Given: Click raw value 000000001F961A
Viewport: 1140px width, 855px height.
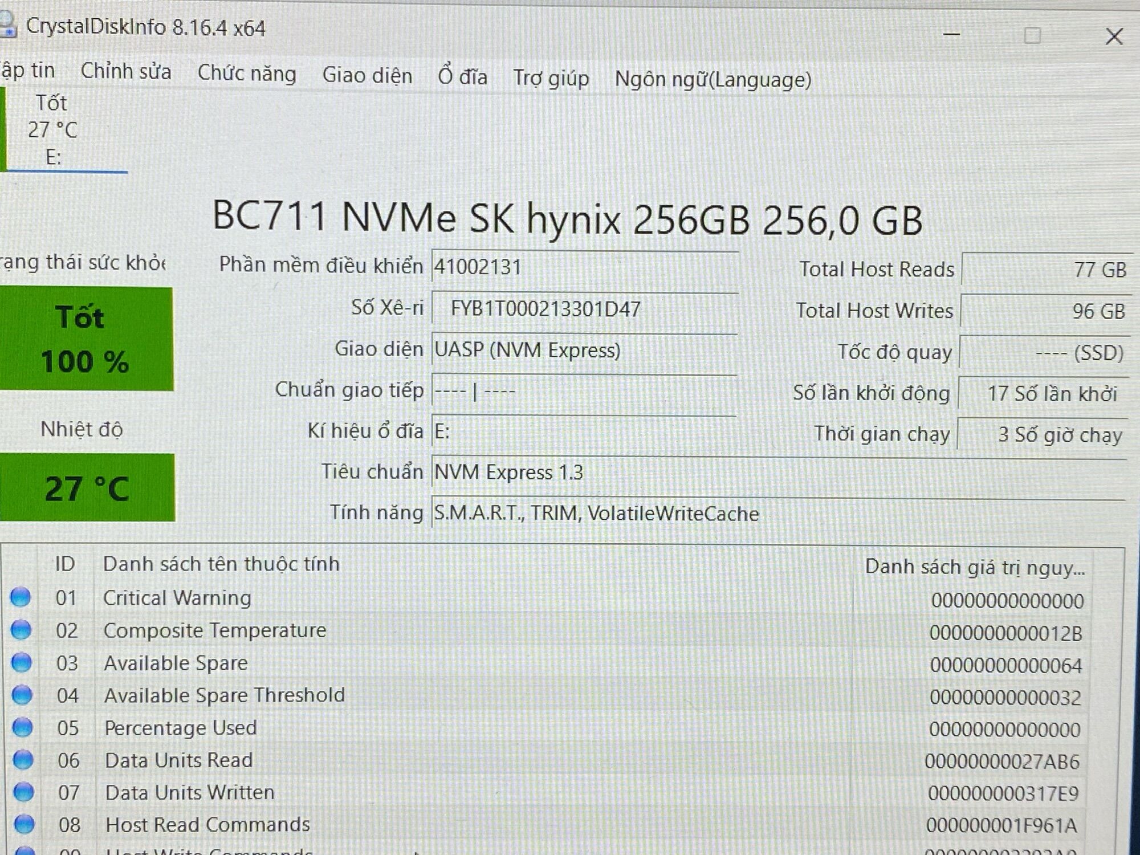Looking at the screenshot, I should tap(1001, 825).
